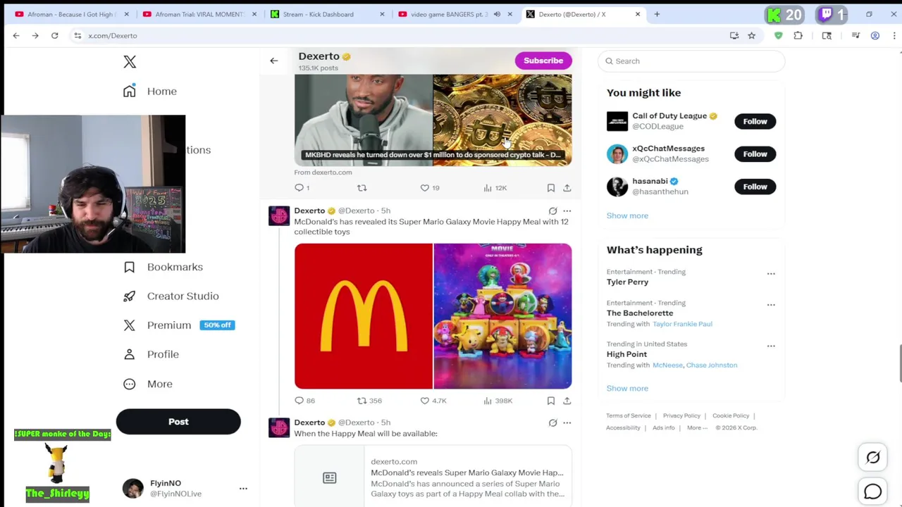Screen dimensions: 902x507
Task: Expand the FlyinNO account switcher menu
Action: (x=243, y=488)
